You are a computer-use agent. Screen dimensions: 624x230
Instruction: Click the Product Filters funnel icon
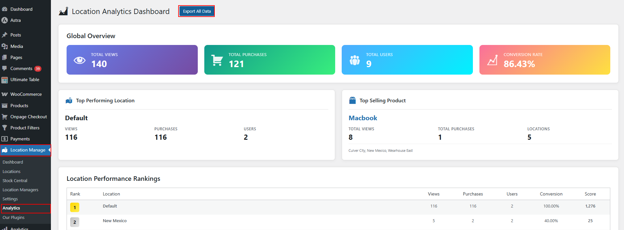tap(5, 128)
